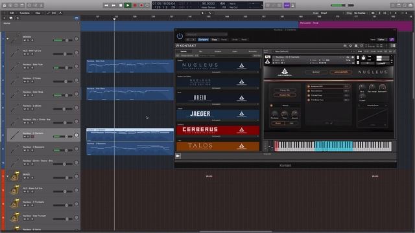Enable the first articulation radio in Nucleus
The width and height of the screenshot is (415, 233).
coord(309,86)
